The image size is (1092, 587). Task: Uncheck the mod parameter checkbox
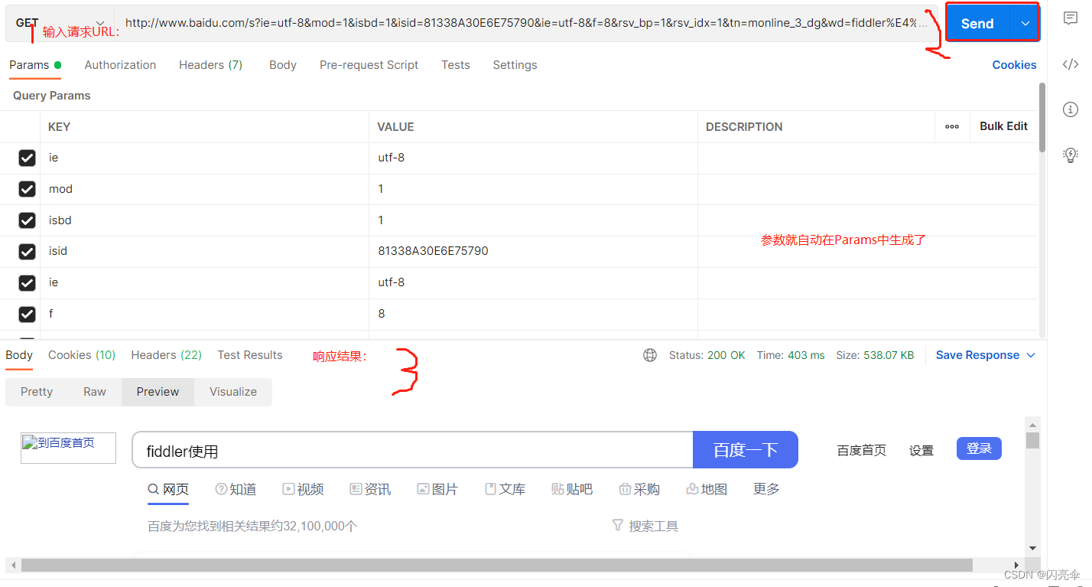coord(27,189)
